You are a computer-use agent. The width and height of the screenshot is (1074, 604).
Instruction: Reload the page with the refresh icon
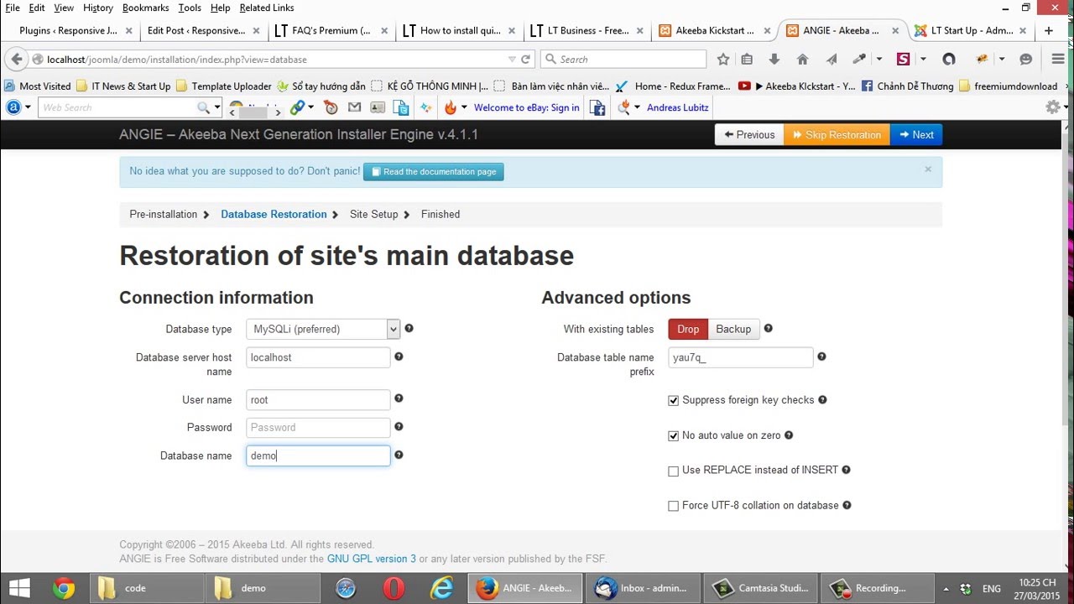tap(525, 60)
